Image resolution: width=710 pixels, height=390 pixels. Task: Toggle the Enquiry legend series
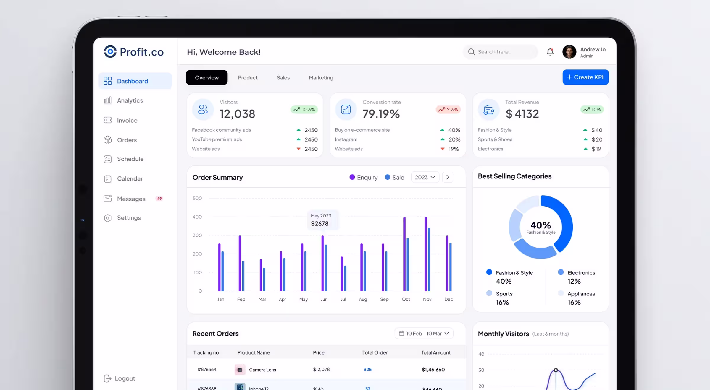(x=363, y=177)
